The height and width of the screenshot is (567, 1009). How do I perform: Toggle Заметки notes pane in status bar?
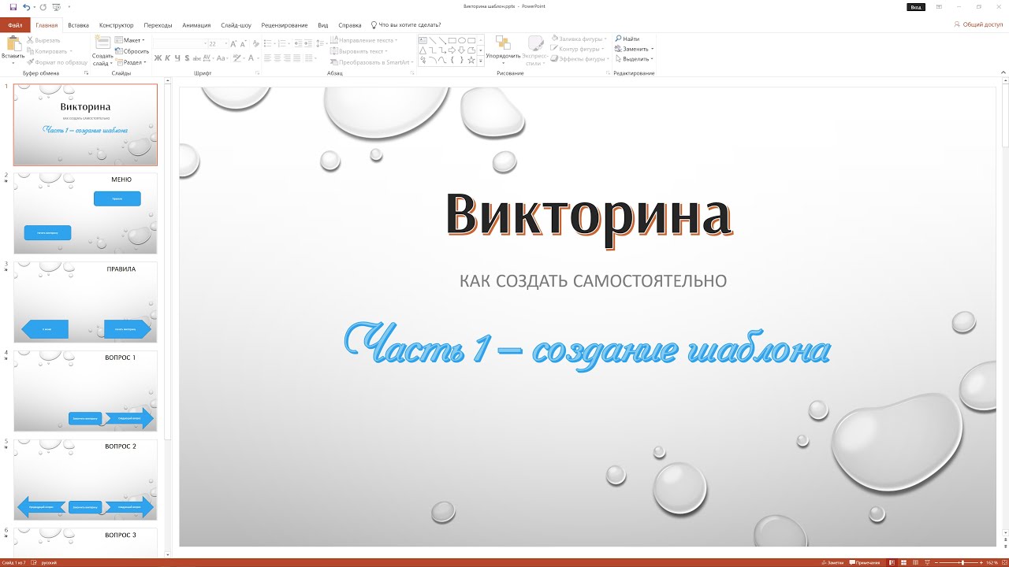tap(832, 562)
